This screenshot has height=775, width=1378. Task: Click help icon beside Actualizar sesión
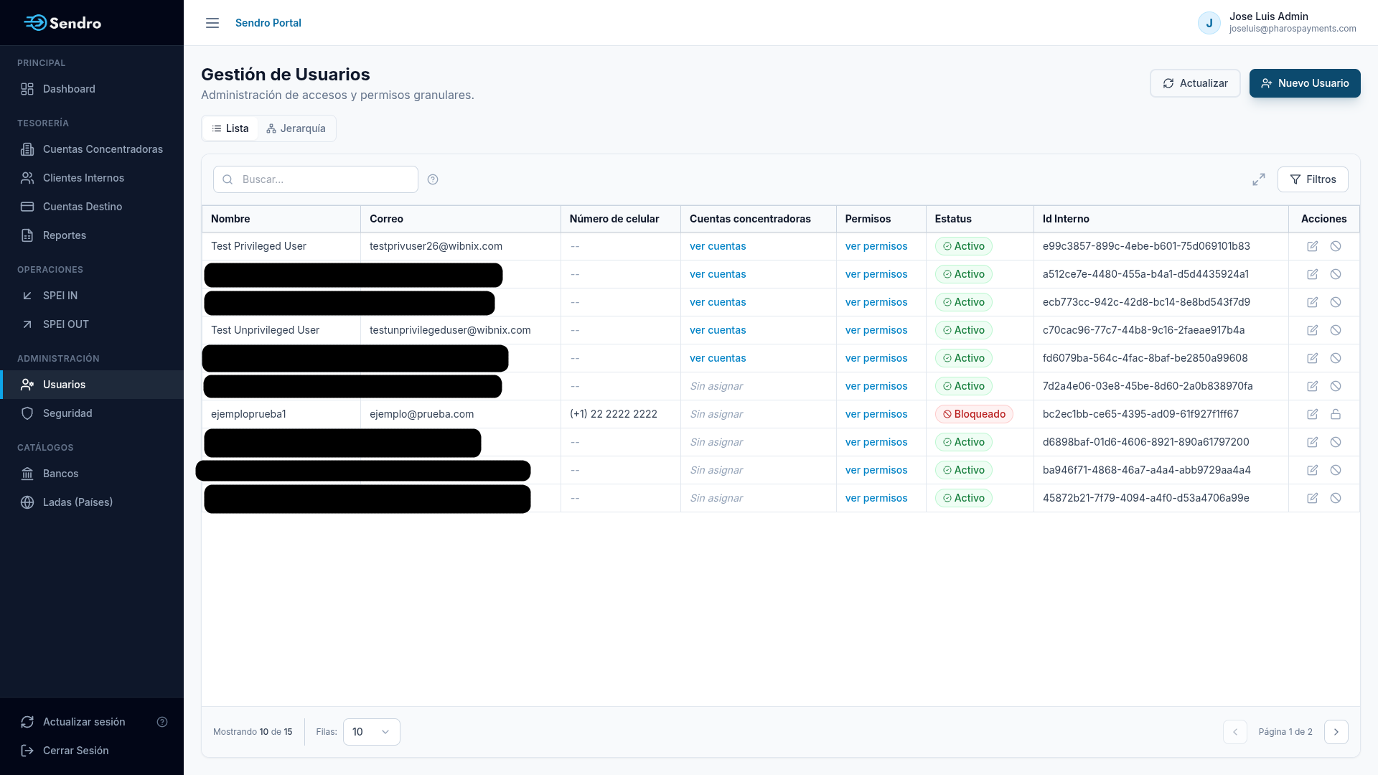pos(162,722)
